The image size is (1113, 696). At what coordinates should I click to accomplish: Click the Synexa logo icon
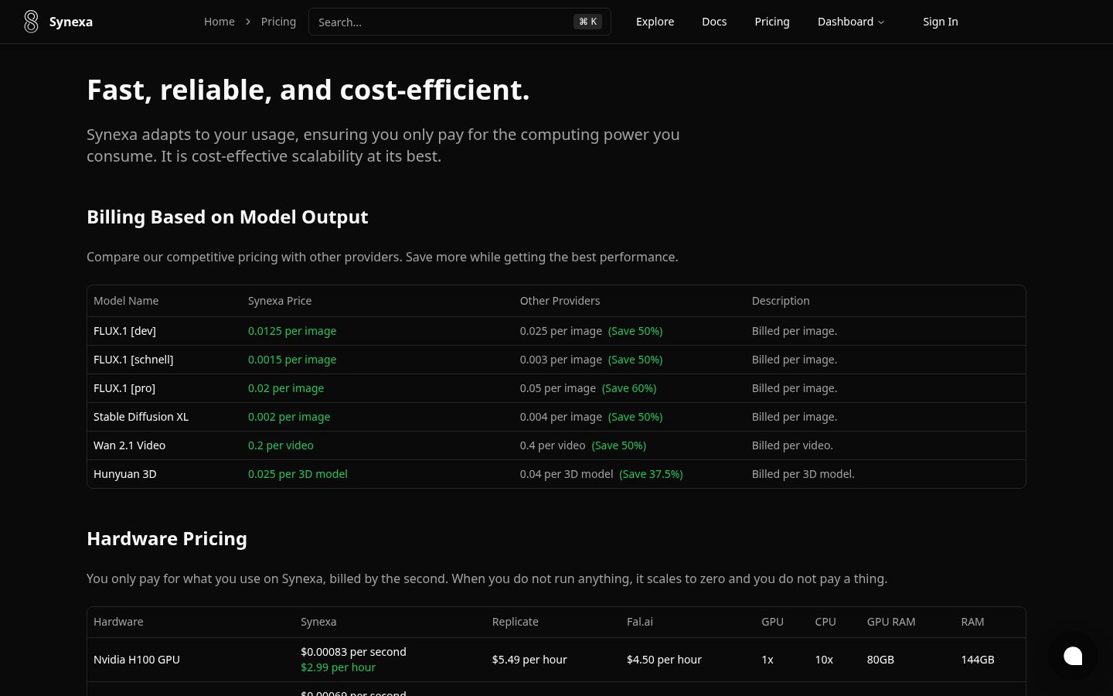(31, 22)
